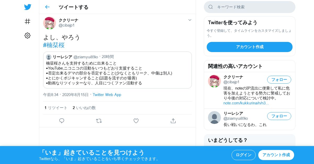Click the share tweet icon

pos(173,121)
